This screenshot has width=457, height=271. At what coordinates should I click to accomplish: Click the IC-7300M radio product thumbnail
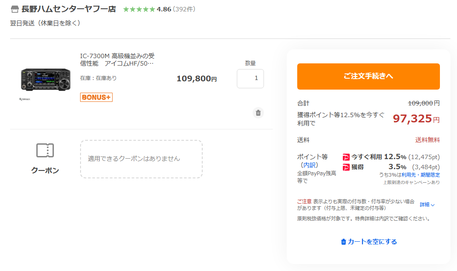click(x=46, y=80)
